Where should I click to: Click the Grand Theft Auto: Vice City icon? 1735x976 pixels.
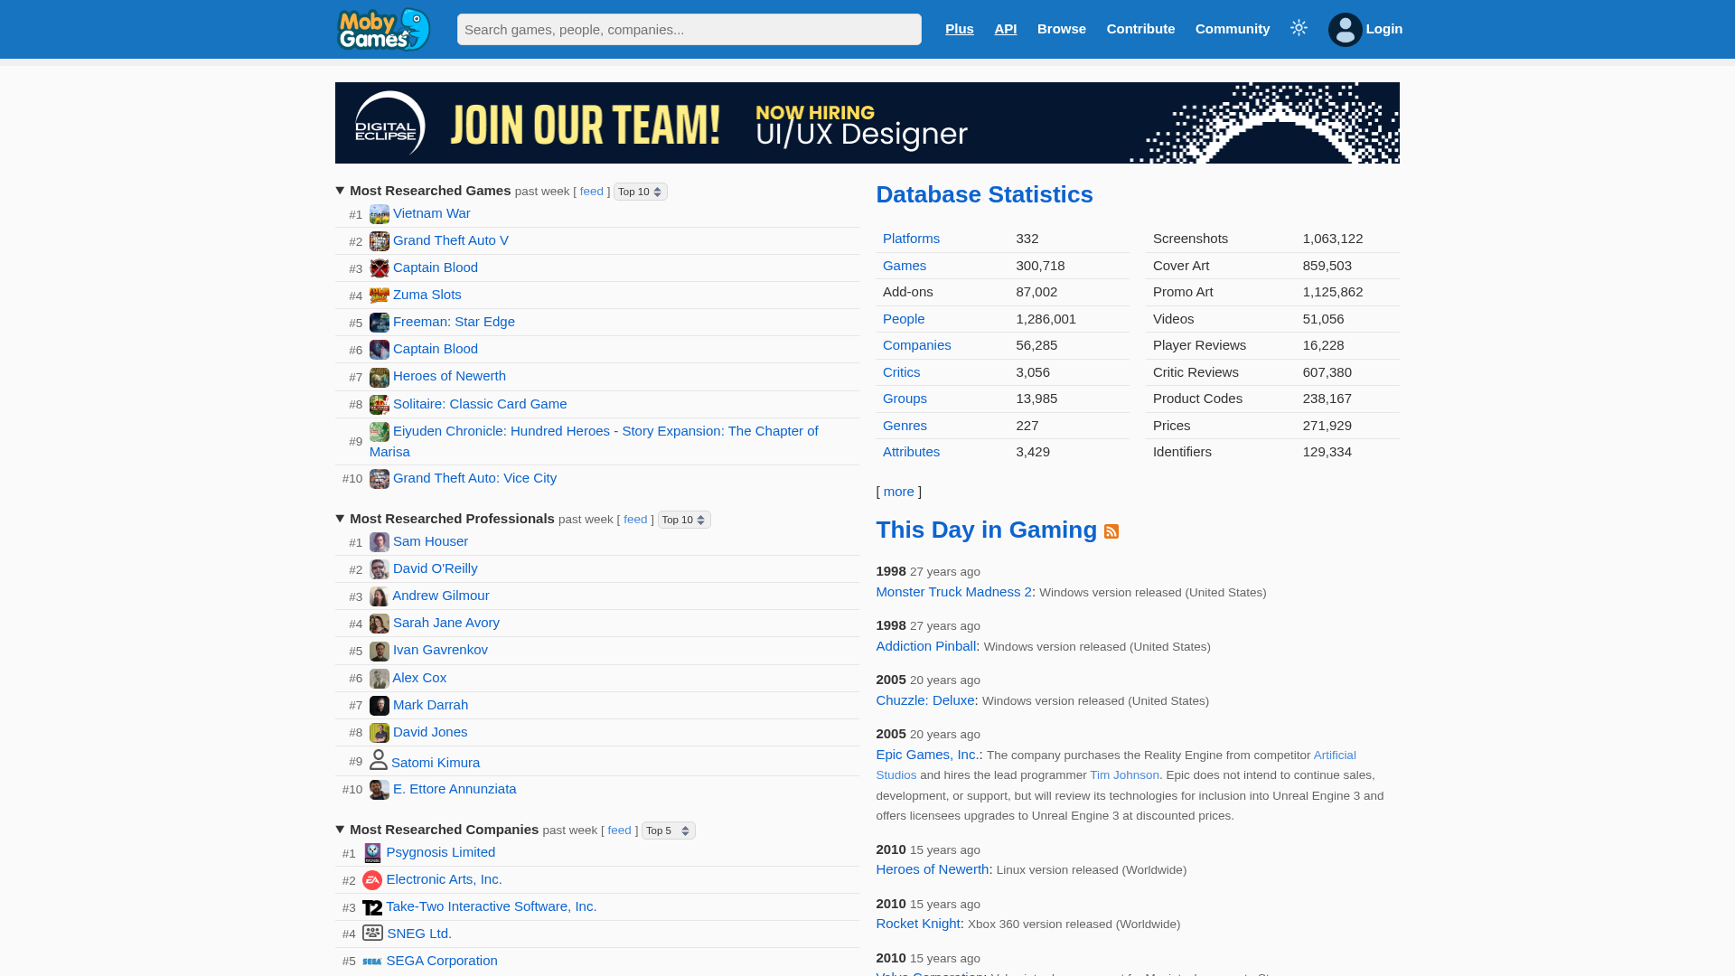click(x=380, y=479)
